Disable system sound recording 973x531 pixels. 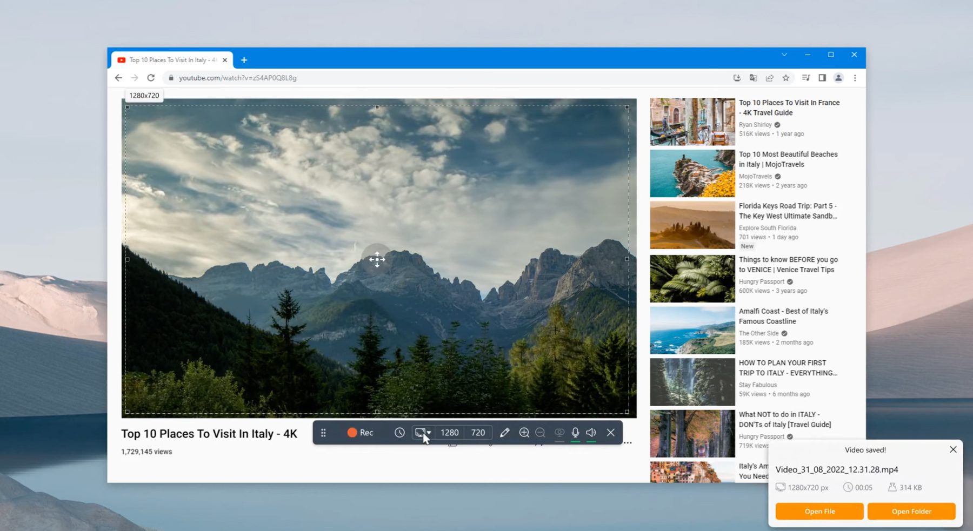coord(591,432)
